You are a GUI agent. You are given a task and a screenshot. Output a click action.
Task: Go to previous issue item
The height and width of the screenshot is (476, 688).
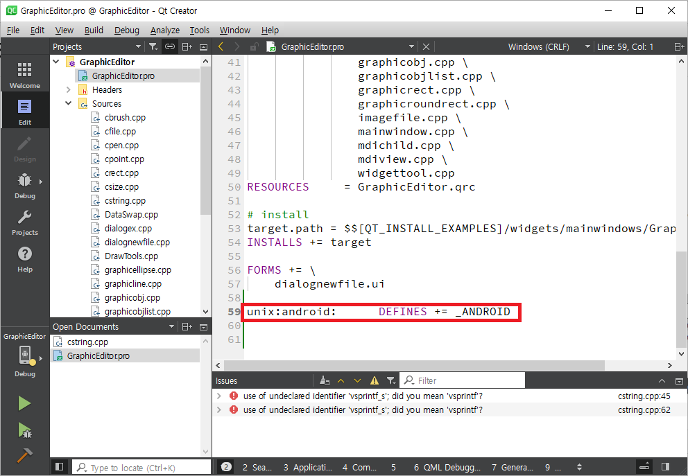click(341, 380)
